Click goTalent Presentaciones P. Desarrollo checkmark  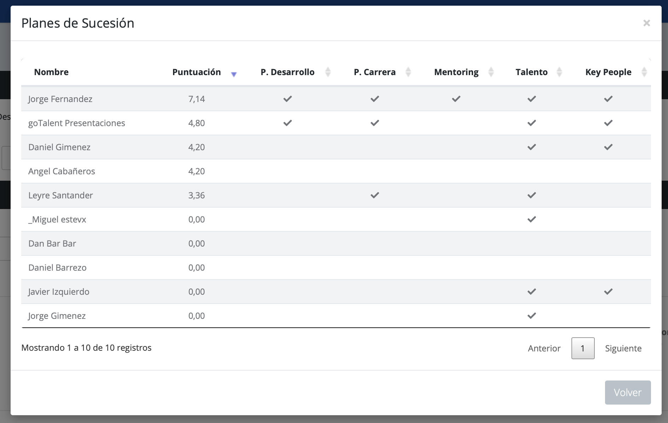point(288,123)
